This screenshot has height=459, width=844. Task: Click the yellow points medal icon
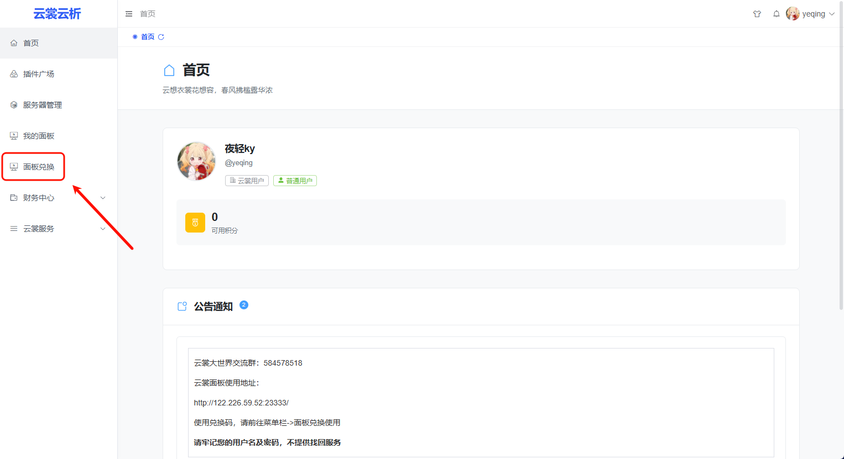(195, 223)
